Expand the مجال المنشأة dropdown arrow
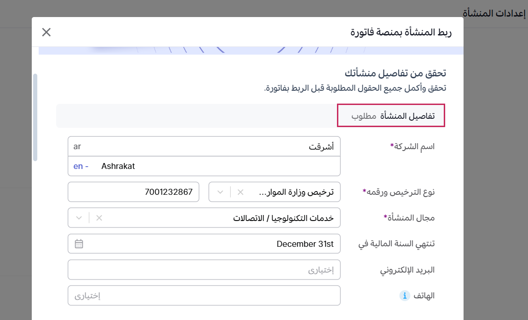The width and height of the screenshot is (528, 320). click(79, 218)
